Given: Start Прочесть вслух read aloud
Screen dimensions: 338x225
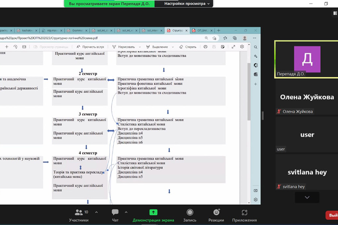Looking at the screenshot, I should (90, 47).
